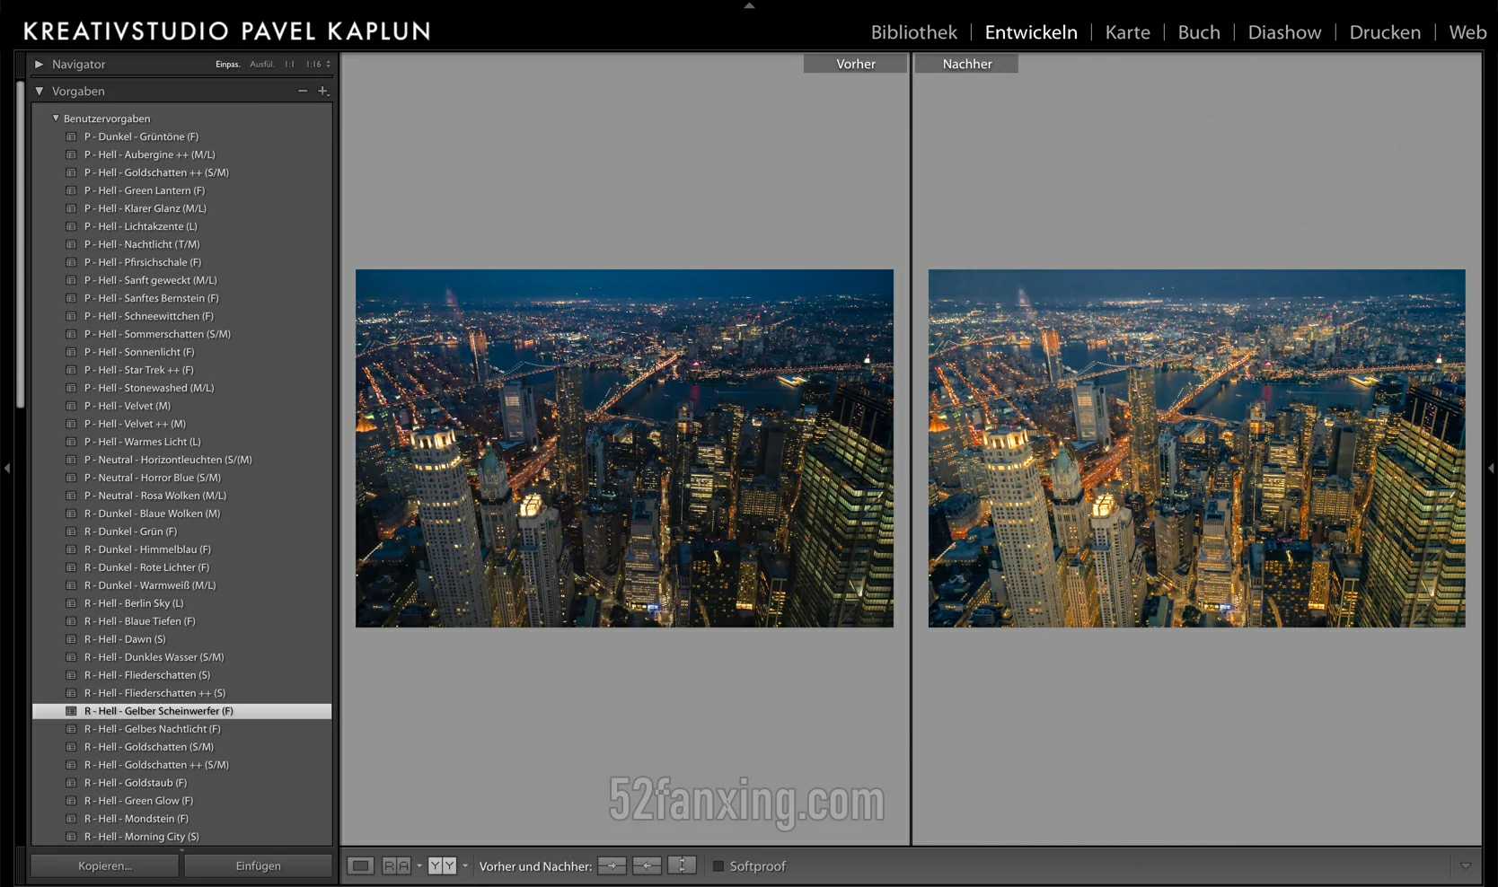Expand the Navigator panel
1498x887 pixels.
[39, 64]
